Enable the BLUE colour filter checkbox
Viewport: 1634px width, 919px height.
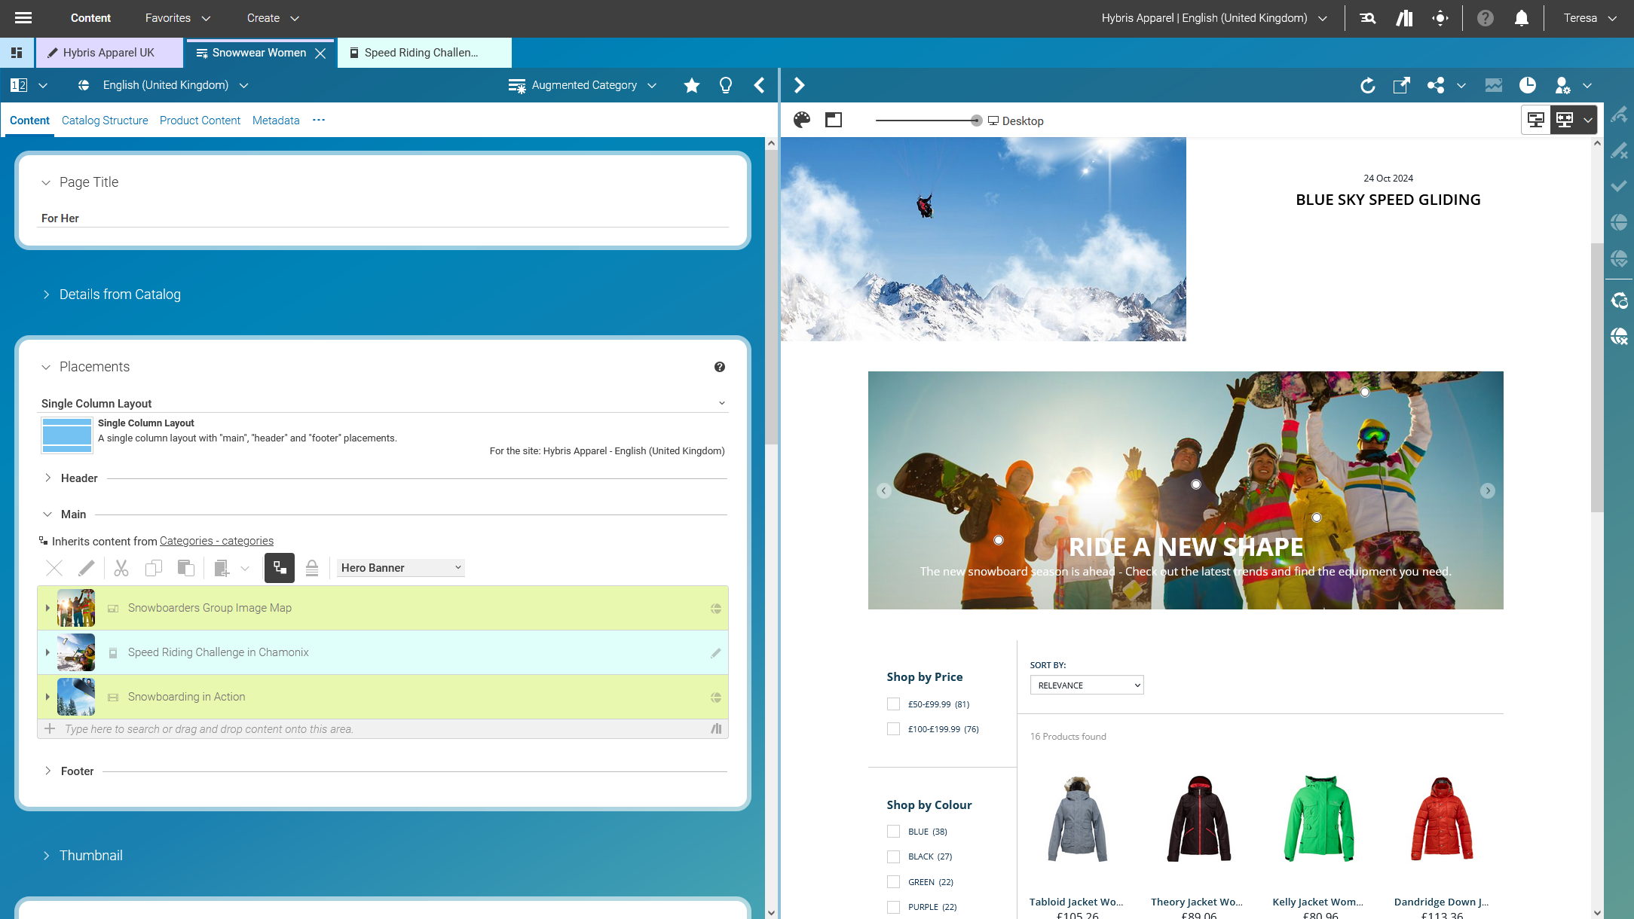894,831
